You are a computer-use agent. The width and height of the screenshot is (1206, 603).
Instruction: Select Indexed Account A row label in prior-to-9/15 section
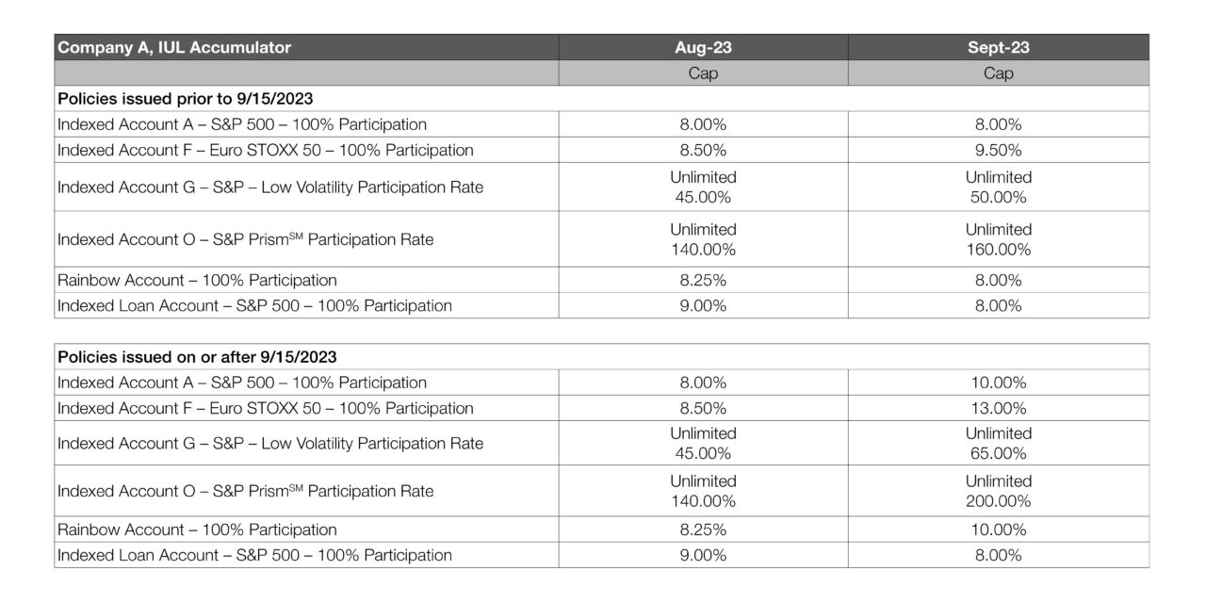click(242, 124)
